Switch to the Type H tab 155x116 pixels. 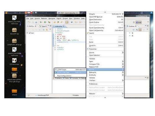tap(43, 26)
